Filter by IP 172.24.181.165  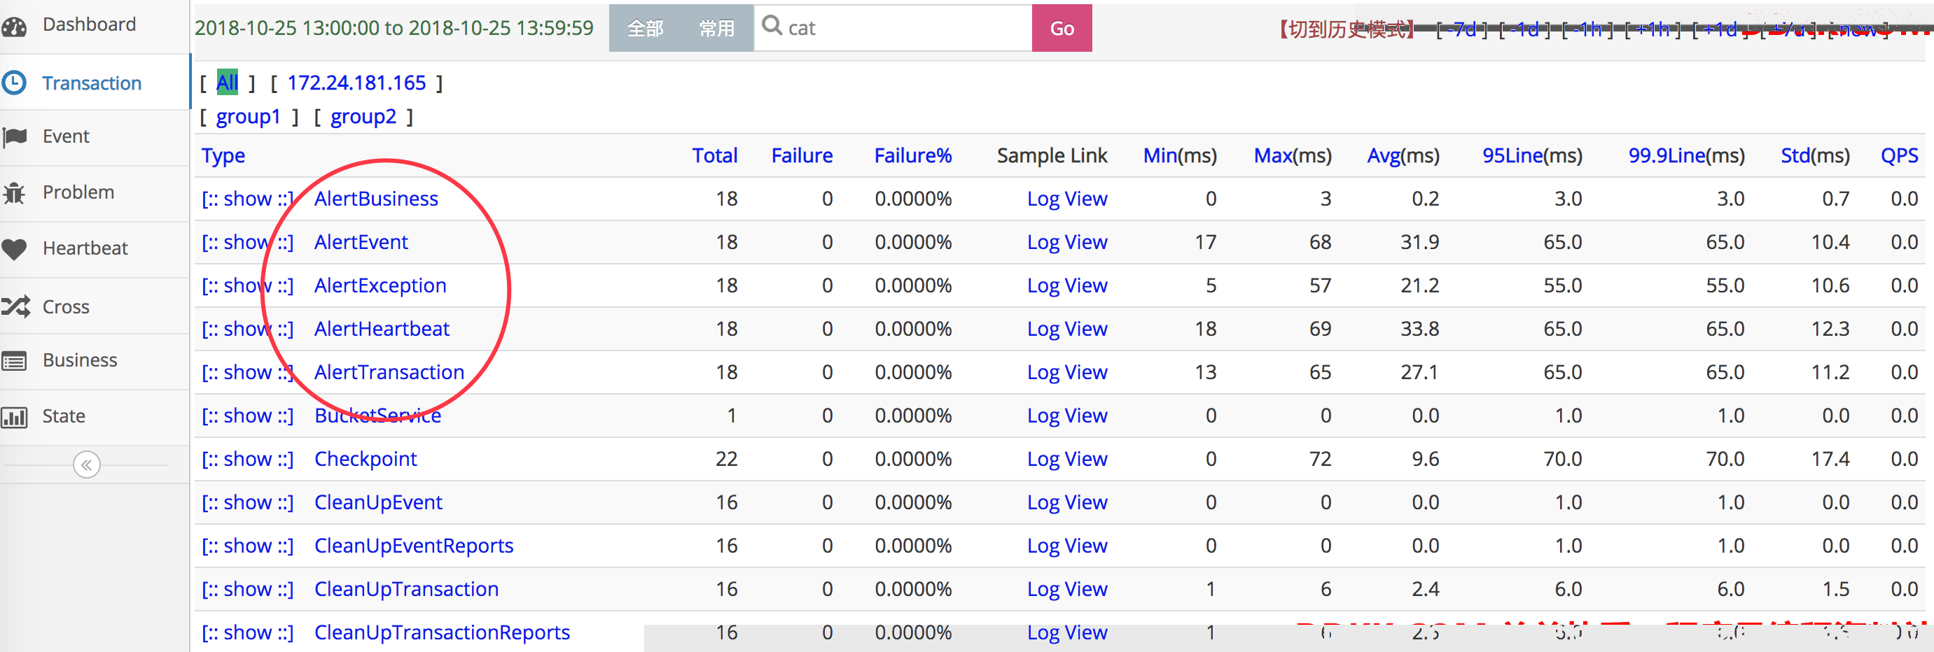[x=356, y=83]
